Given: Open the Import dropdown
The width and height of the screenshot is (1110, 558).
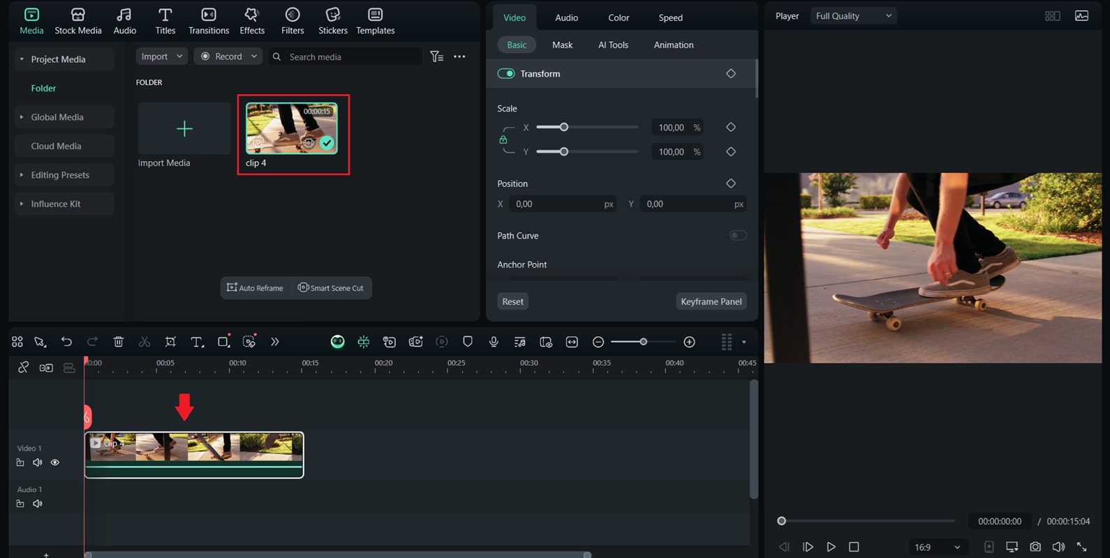Looking at the screenshot, I should 161,56.
